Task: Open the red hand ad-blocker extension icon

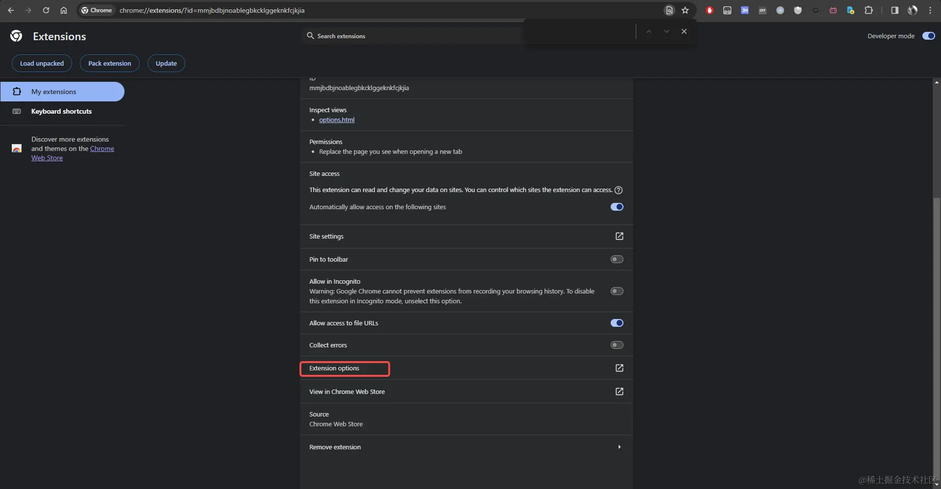Action: coord(709,10)
